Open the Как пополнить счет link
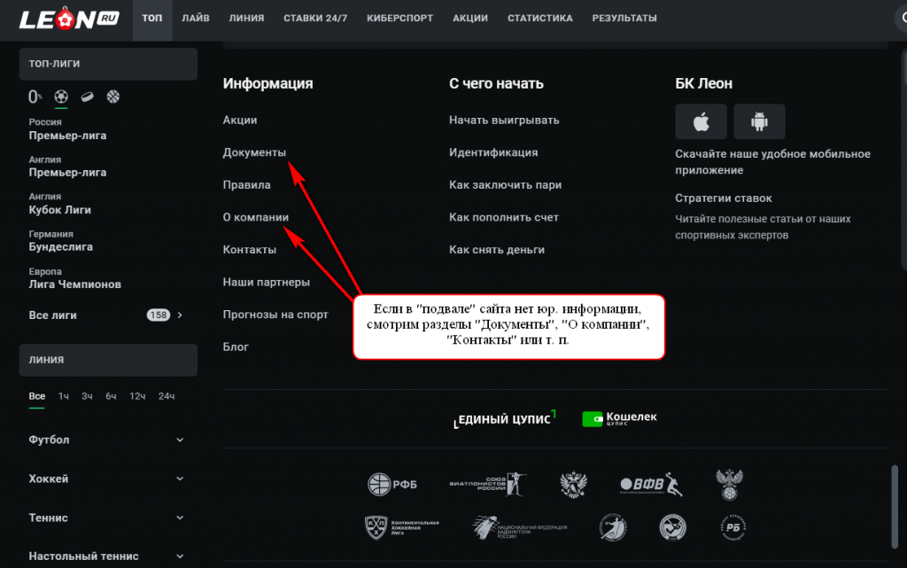Viewport: 907px width, 568px height. click(x=504, y=217)
